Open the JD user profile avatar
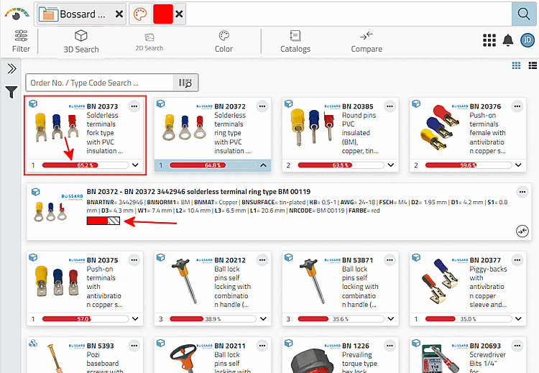 [x=528, y=40]
